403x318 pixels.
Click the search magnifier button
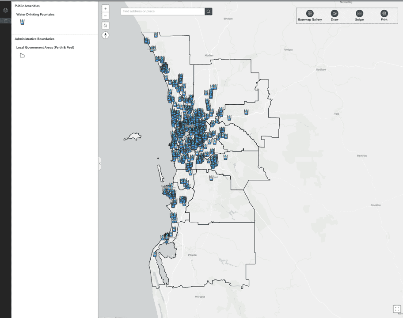[209, 11]
